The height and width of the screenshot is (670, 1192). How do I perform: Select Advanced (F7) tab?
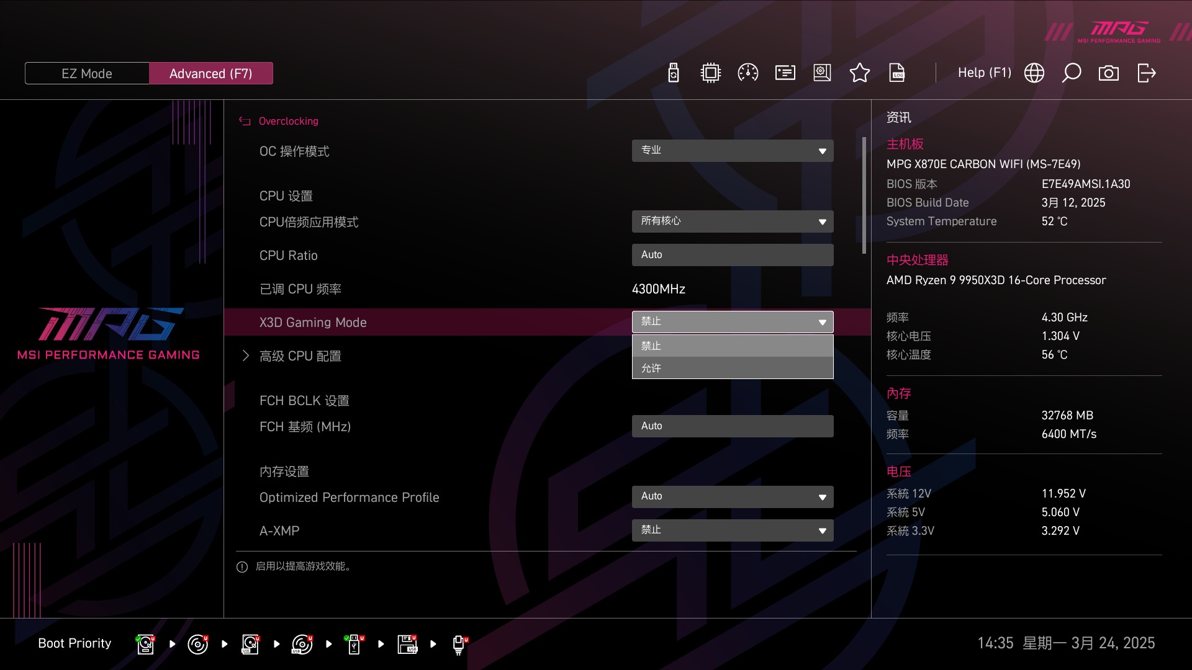click(x=210, y=73)
